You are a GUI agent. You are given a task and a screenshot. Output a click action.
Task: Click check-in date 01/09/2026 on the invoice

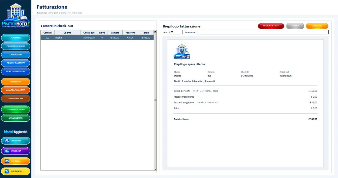click(247, 76)
